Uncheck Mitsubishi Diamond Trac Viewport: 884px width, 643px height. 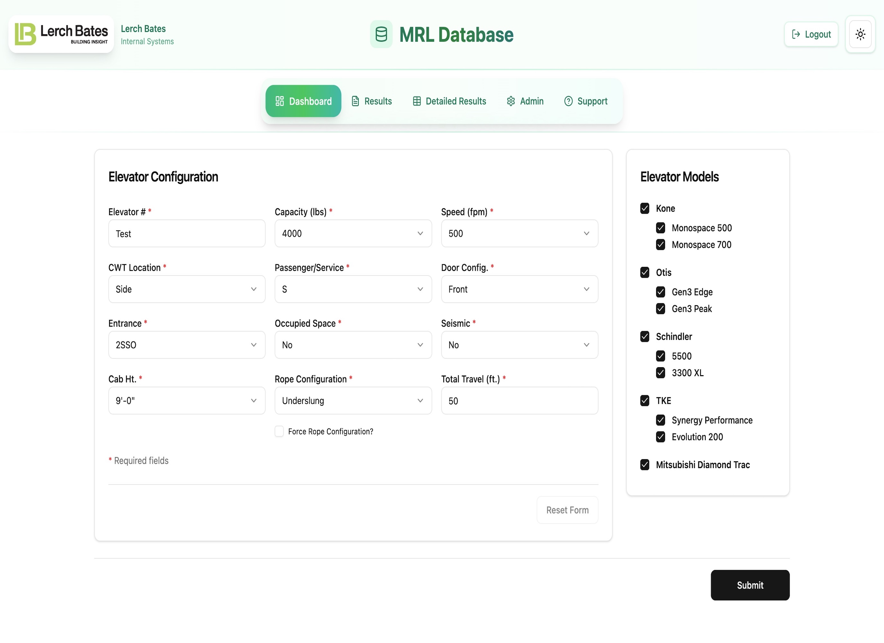coord(645,465)
